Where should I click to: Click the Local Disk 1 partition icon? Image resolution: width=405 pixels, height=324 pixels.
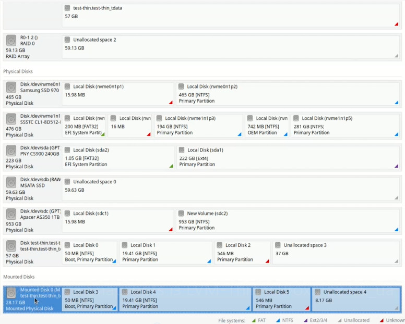[x=125, y=245]
